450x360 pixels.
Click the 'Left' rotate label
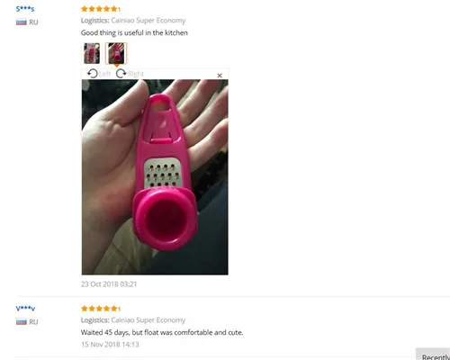tap(104, 74)
